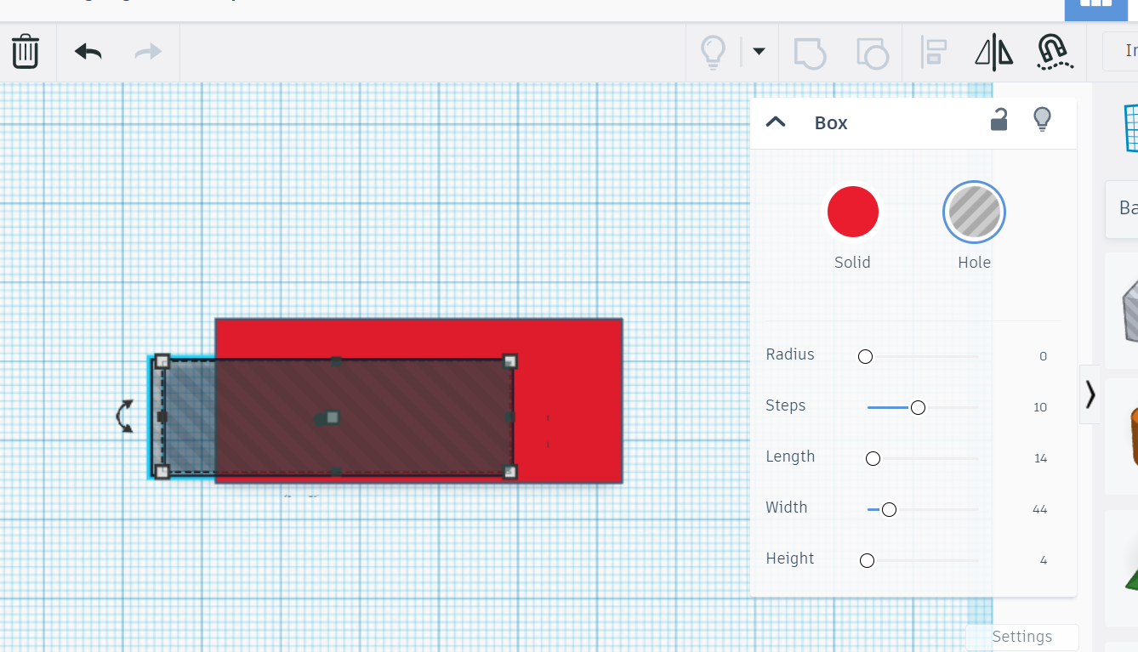Click the top-right corner resize handle
Screen dimensions: 1138x652
point(510,361)
